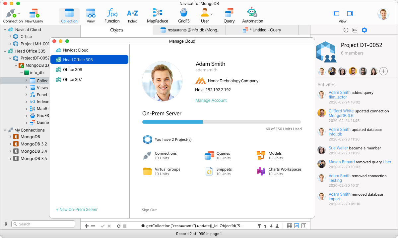
Task: Switch to tree view mode
Action: tap(297, 226)
